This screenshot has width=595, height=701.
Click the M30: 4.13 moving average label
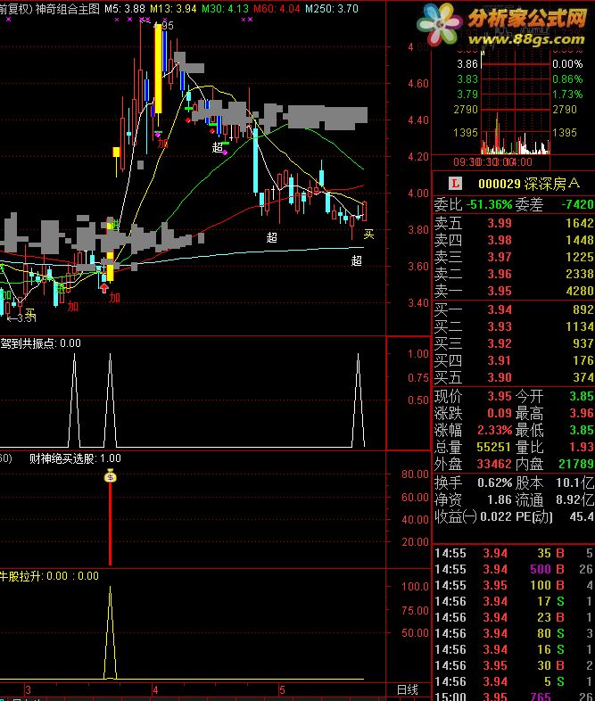(225, 9)
